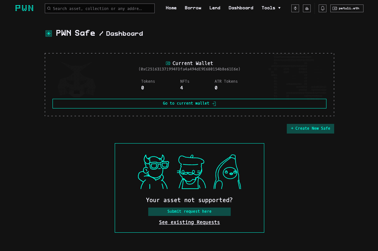Click the icon button next to network selector

307,8
